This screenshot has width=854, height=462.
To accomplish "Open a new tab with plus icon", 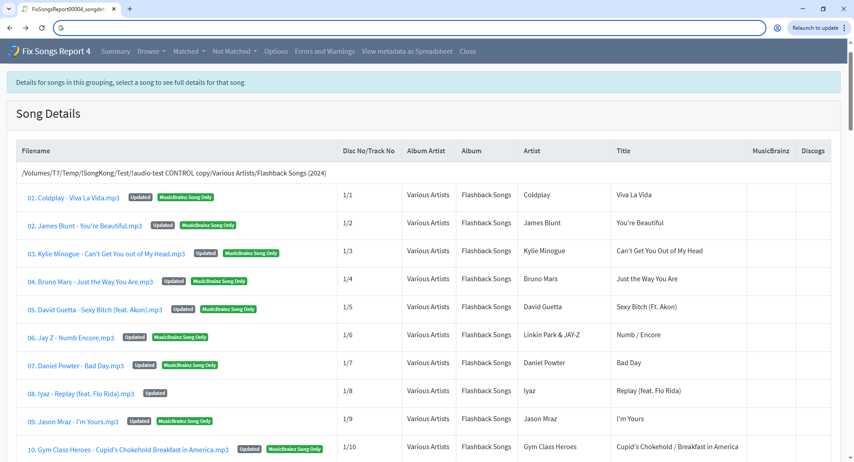I will (x=130, y=9).
